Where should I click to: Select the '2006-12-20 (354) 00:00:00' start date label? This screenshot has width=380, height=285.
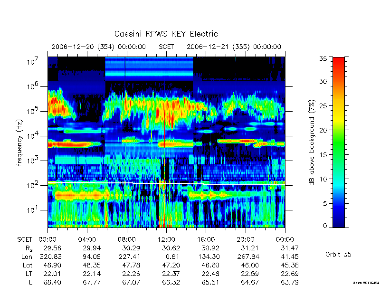99,47
